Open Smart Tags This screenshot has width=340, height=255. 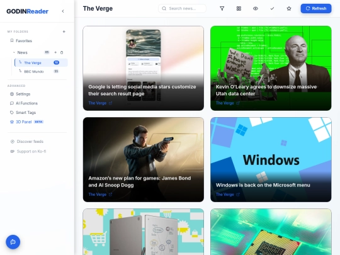tap(23, 113)
